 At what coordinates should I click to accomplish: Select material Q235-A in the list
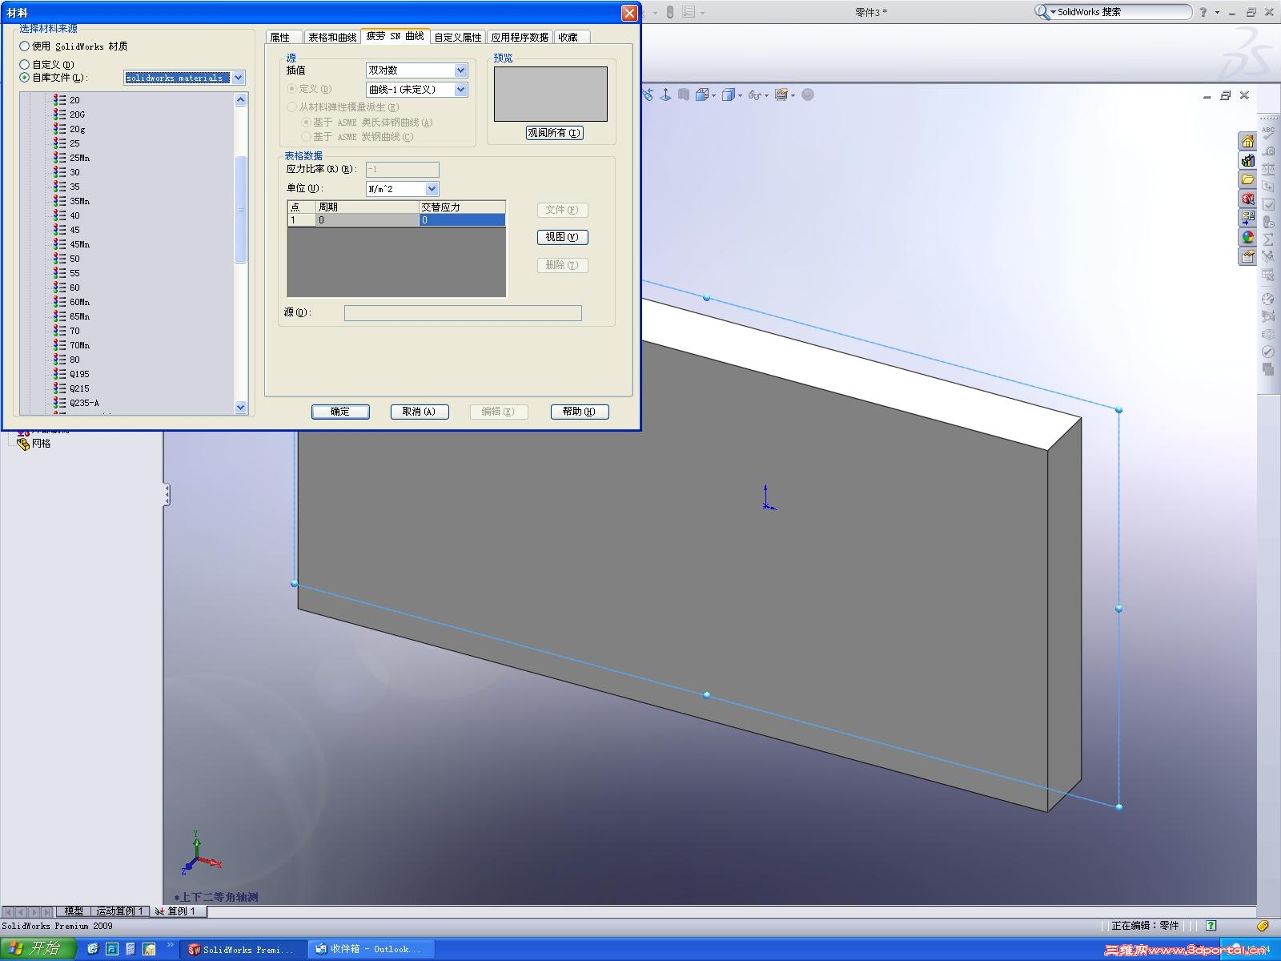point(84,403)
